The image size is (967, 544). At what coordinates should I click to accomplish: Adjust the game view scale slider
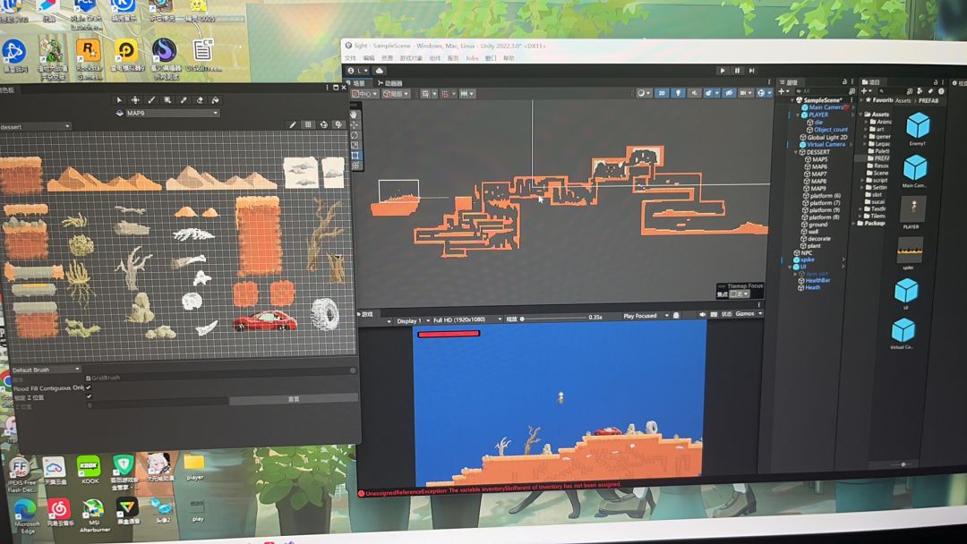(552, 319)
